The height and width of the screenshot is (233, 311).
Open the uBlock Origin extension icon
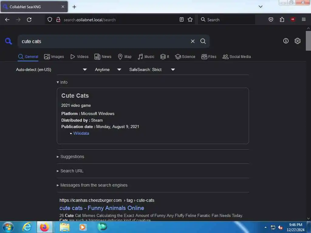pos(292,19)
